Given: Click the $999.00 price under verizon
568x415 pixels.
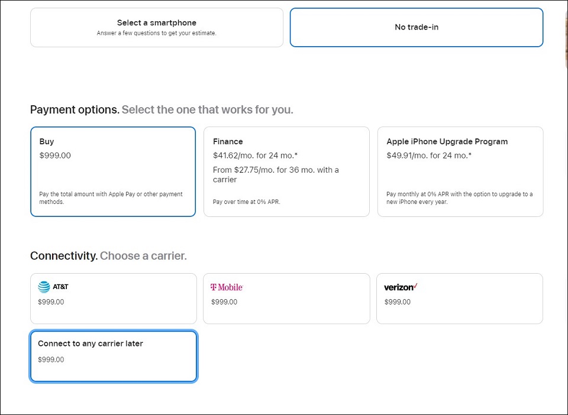Looking at the screenshot, I should (398, 302).
